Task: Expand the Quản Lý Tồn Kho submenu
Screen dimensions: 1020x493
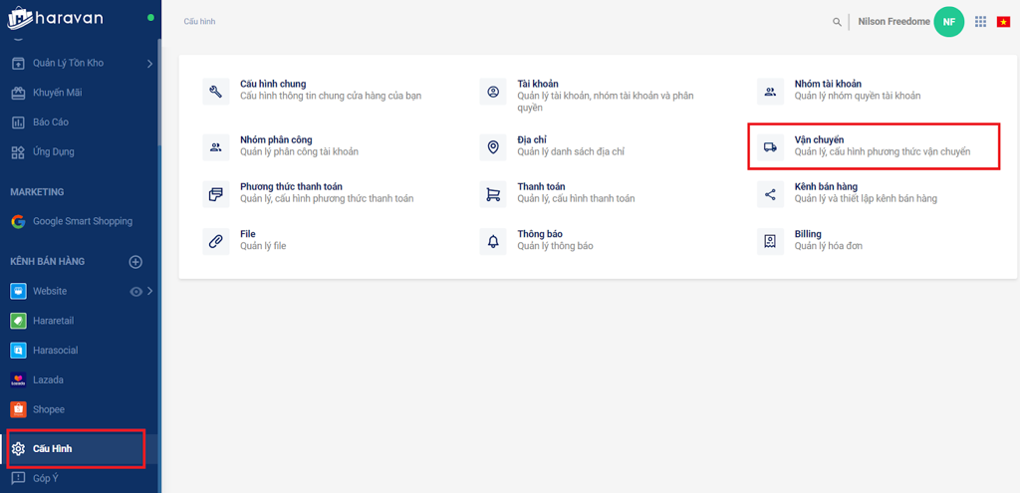Action: [x=149, y=63]
